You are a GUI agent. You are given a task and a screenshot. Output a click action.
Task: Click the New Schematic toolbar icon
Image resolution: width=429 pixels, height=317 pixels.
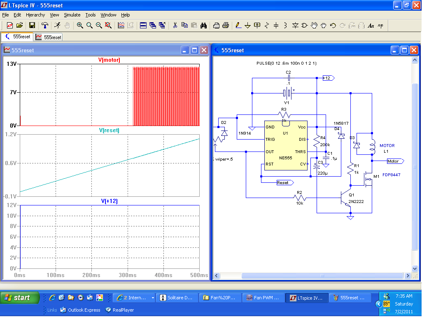click(10, 26)
